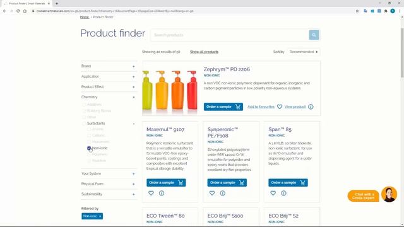The height and width of the screenshot is (227, 404).
Task: Click the Show all products link
Action: (x=204, y=52)
